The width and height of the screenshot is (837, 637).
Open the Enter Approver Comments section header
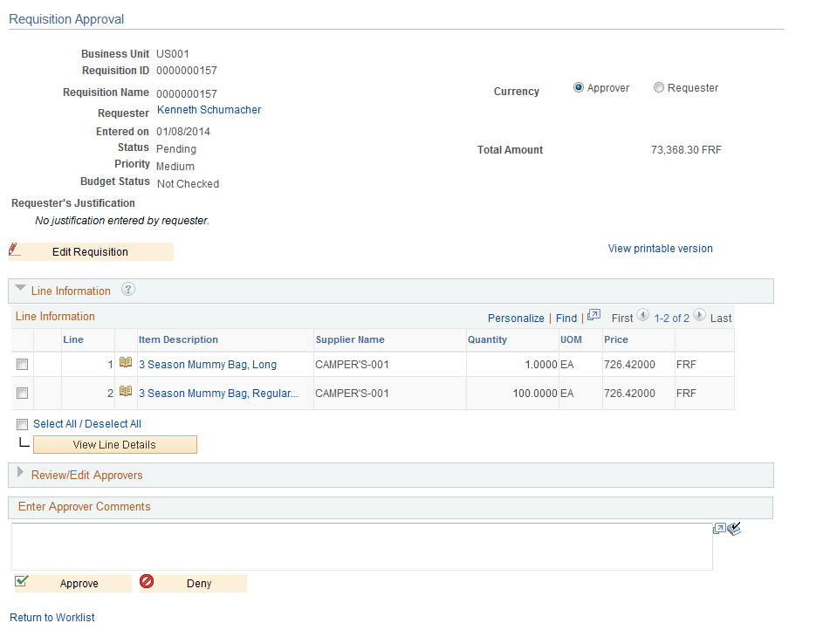point(84,507)
